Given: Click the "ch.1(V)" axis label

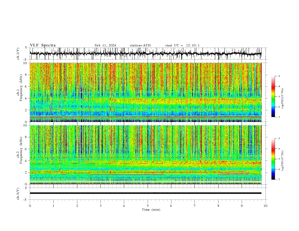Looking at the screenshot, I should [18, 54].
